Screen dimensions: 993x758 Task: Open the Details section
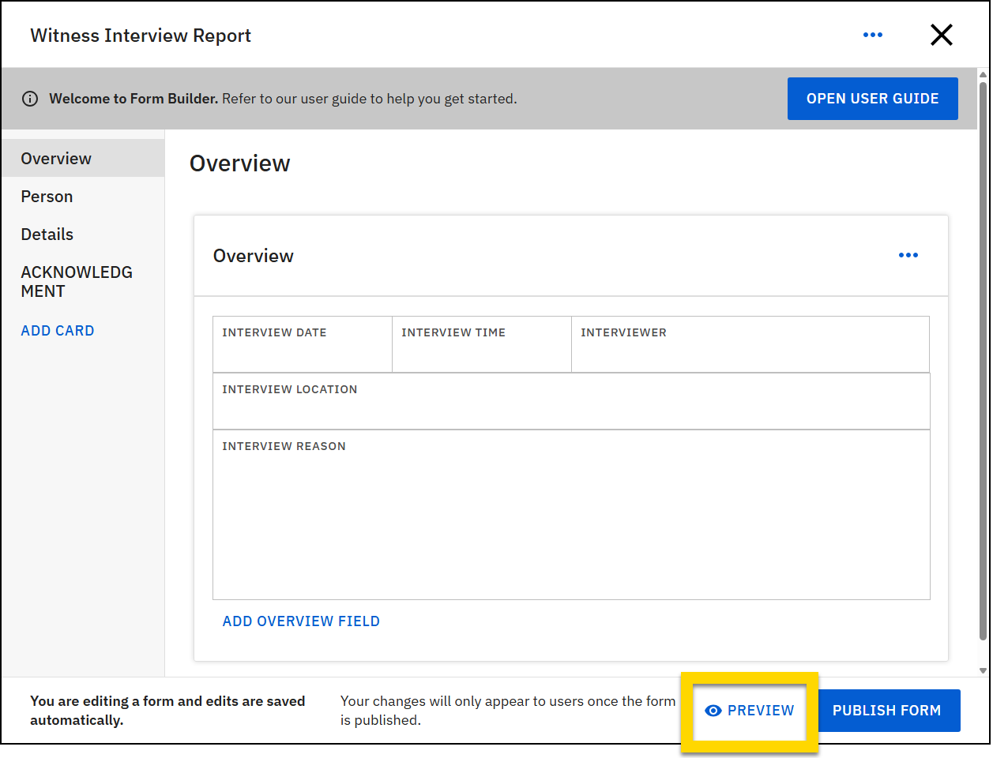(47, 234)
